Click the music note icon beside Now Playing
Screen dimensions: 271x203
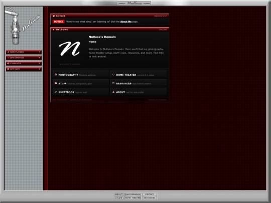8,52
